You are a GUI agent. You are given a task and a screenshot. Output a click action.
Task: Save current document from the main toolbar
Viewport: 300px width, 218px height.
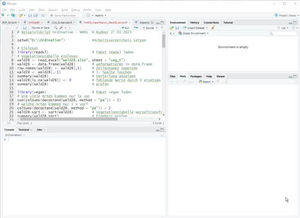[30, 15]
